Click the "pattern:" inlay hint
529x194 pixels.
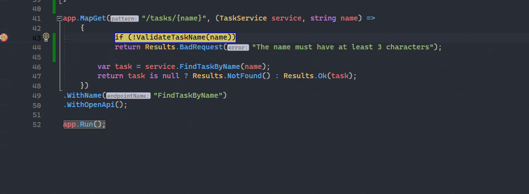point(125,19)
